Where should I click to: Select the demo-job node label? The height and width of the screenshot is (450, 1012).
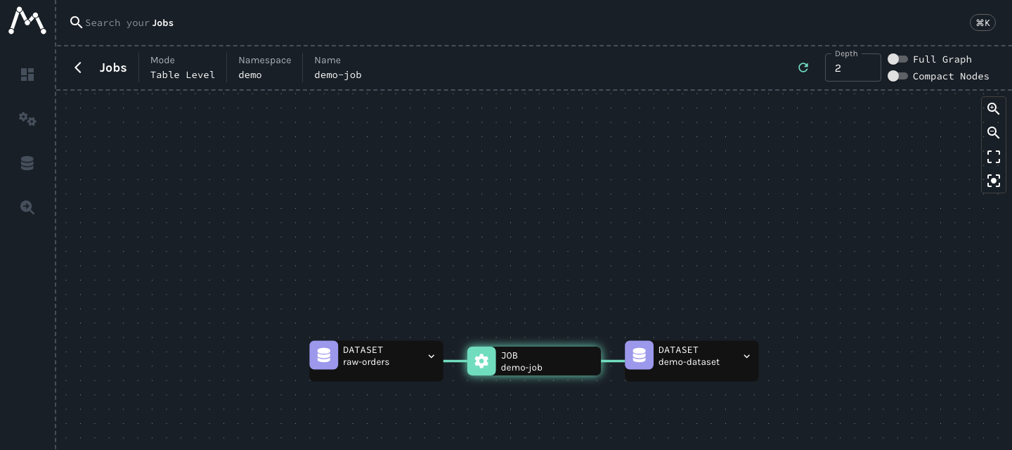pos(521,368)
